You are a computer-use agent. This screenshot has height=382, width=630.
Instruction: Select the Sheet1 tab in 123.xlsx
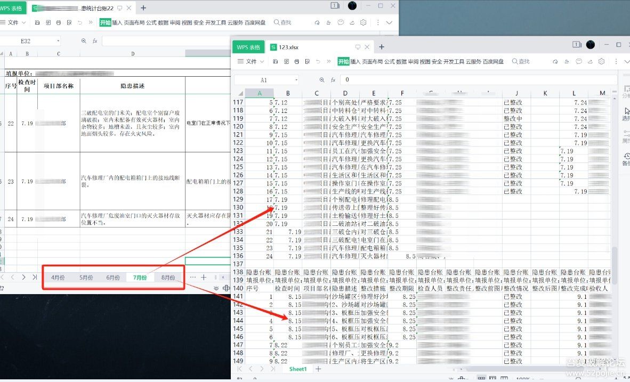pyautogui.click(x=297, y=369)
